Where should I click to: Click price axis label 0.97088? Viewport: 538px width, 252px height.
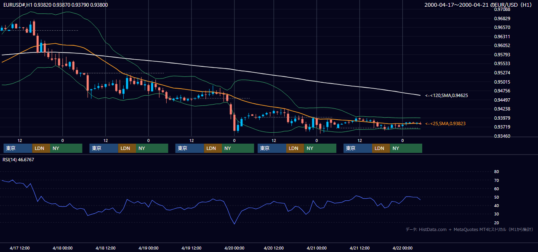[x=502, y=9]
